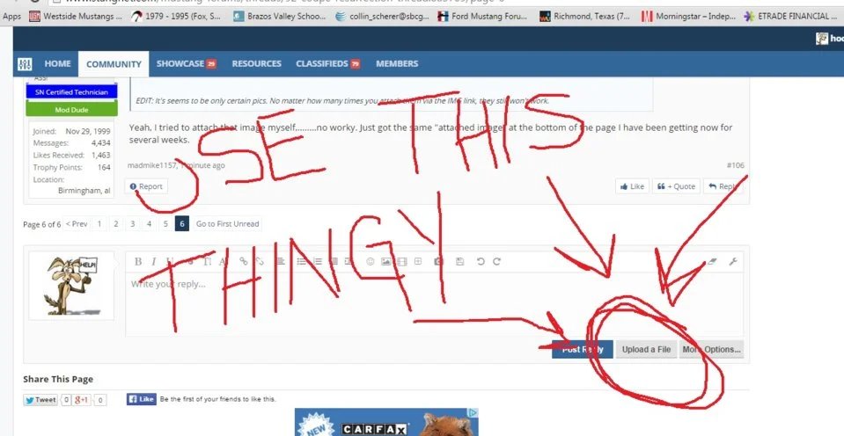
Task: Insert a link with the chain icon
Action: (244, 262)
